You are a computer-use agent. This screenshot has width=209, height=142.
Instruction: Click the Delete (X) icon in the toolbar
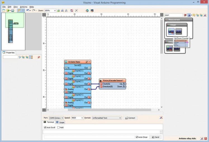pyautogui.click(x=76, y=11)
